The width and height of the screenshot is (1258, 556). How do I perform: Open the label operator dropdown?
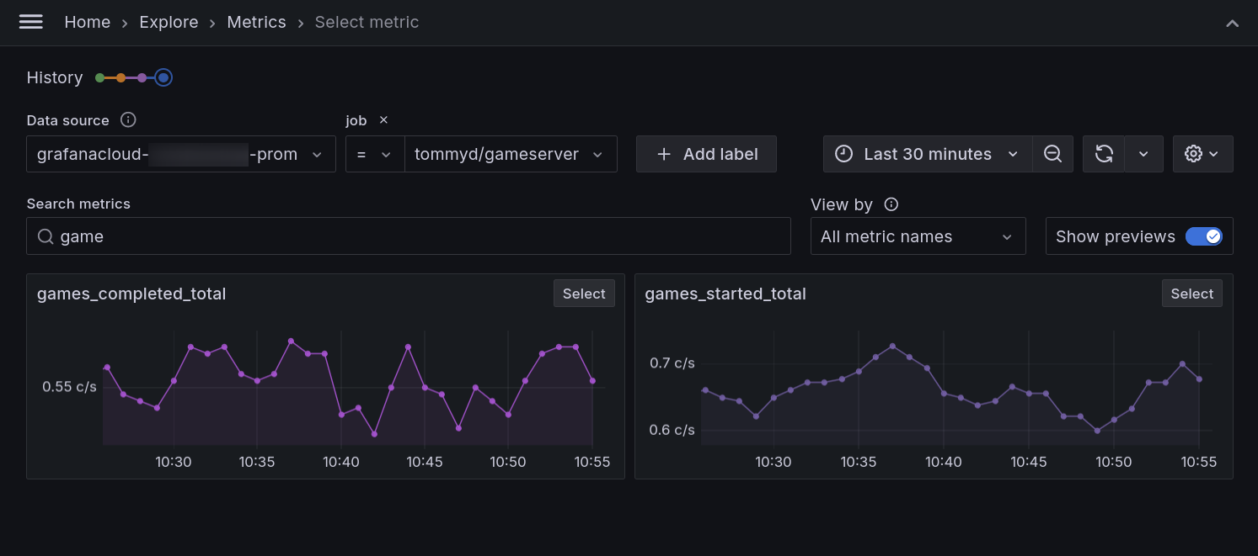[375, 154]
